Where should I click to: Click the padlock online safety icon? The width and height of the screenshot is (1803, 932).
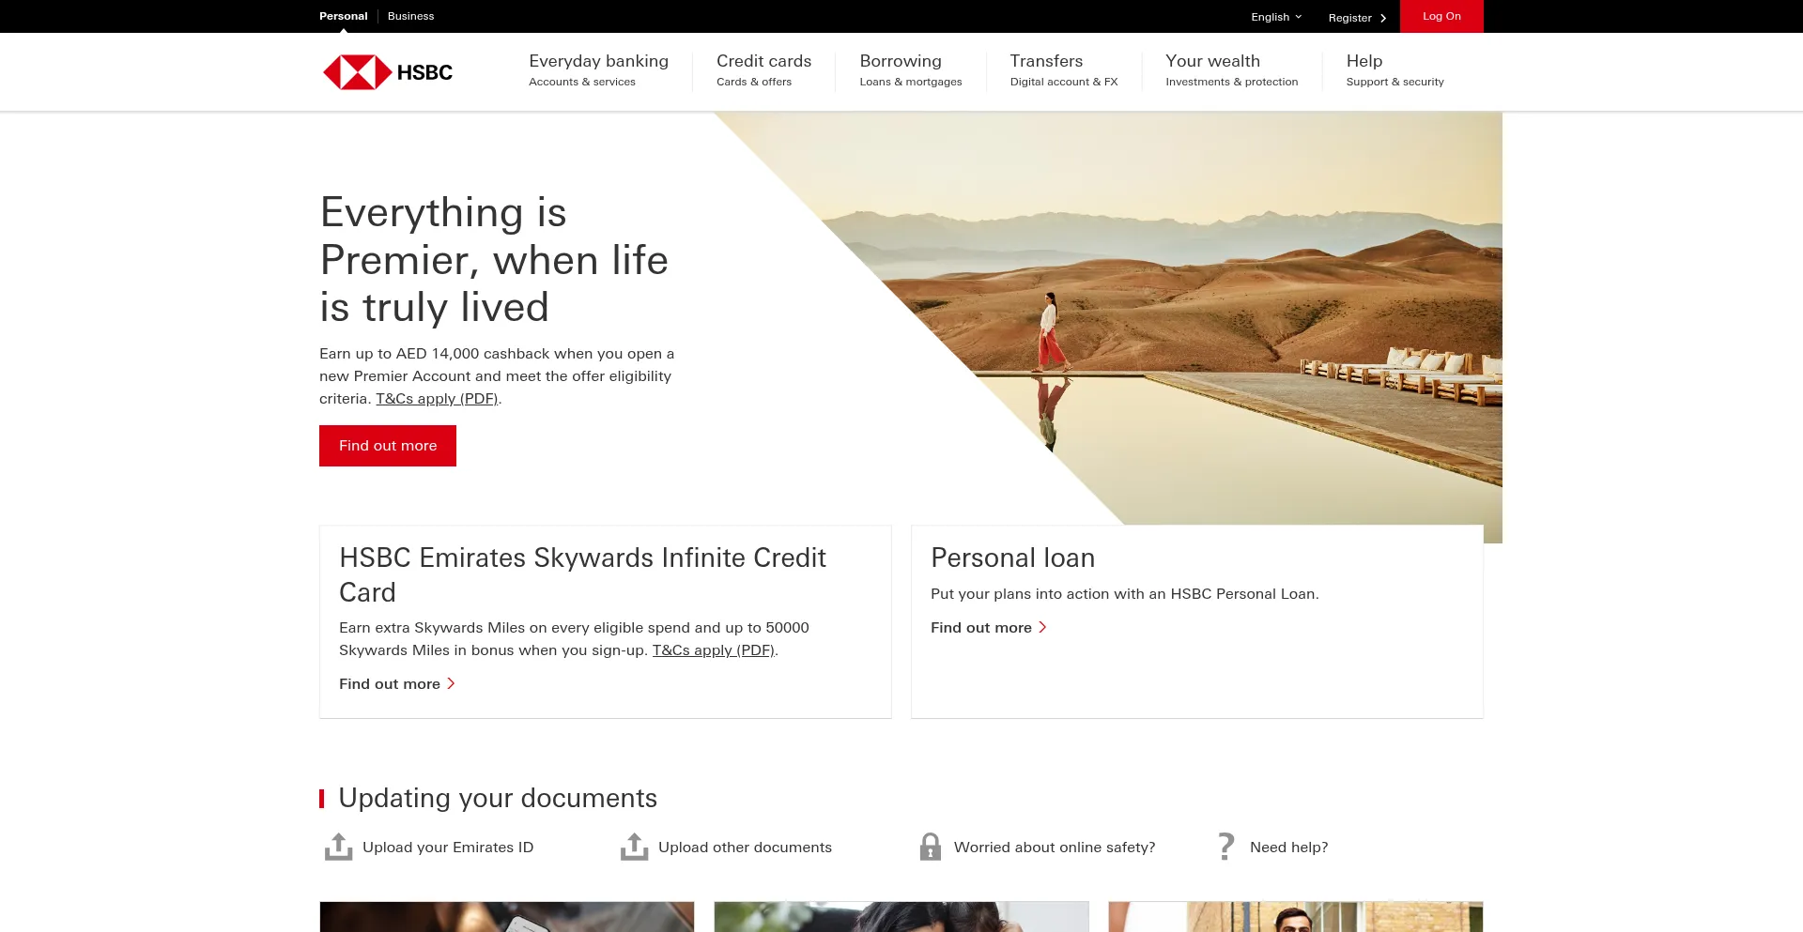(x=930, y=847)
